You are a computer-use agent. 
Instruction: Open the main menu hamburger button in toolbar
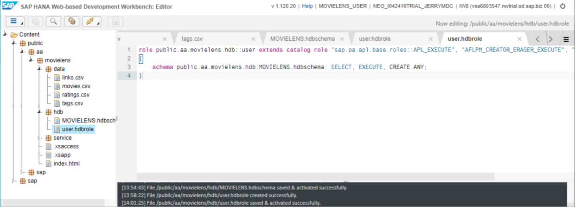click(x=16, y=21)
